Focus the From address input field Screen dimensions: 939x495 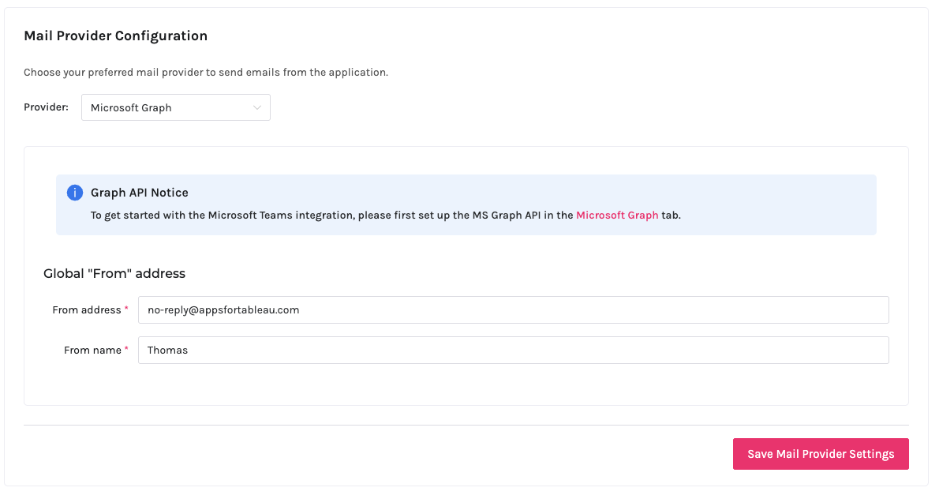pos(513,310)
